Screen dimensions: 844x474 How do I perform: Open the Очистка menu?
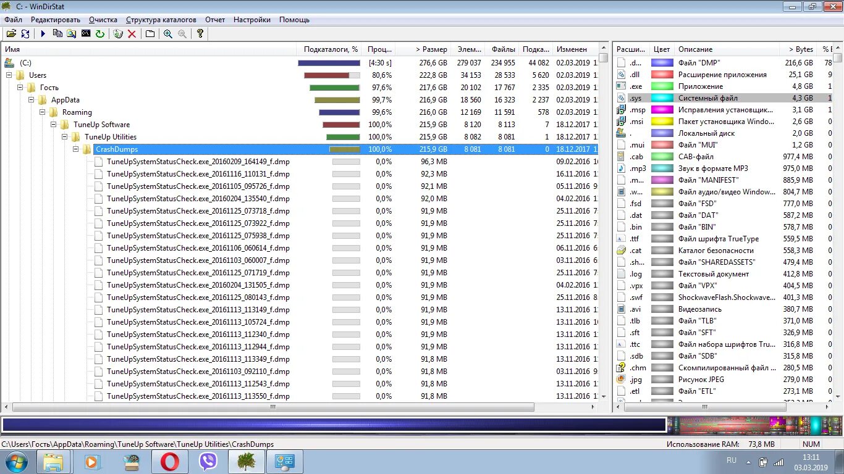(103, 20)
